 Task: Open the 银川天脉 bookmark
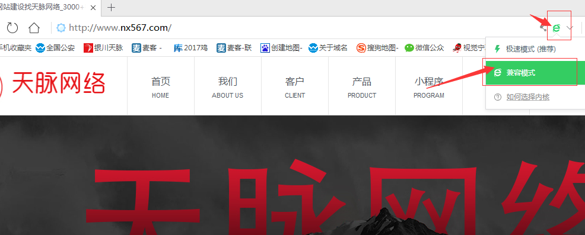(103, 48)
